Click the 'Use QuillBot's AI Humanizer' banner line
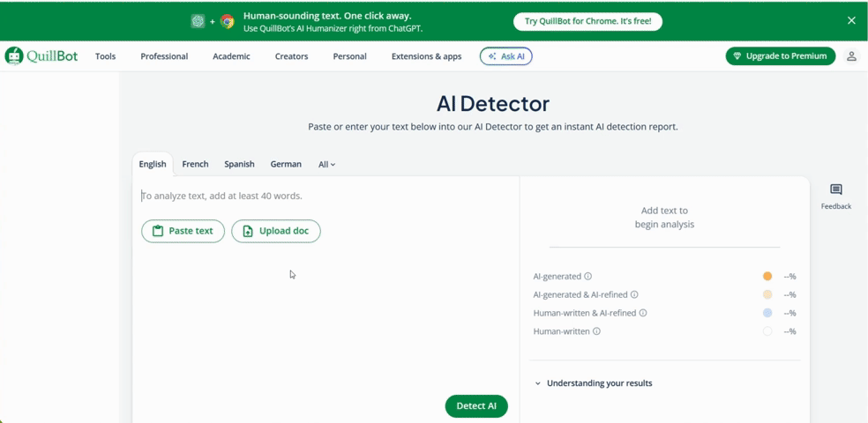Image resolution: width=868 pixels, height=423 pixels. 333,29
